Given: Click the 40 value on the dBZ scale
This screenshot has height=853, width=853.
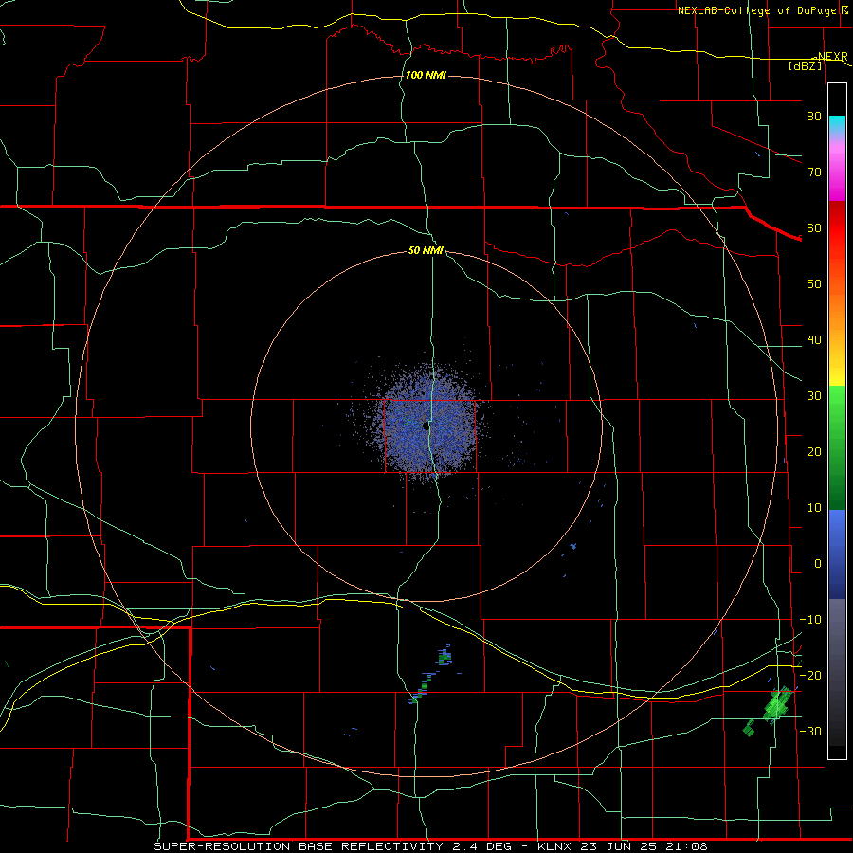Looking at the screenshot, I should (814, 340).
